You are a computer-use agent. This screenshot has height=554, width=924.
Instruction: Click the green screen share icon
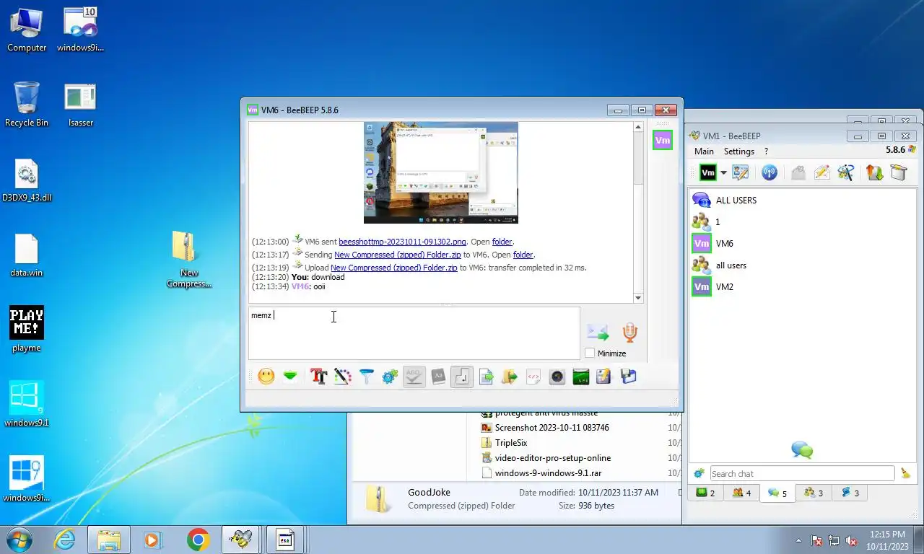(581, 377)
